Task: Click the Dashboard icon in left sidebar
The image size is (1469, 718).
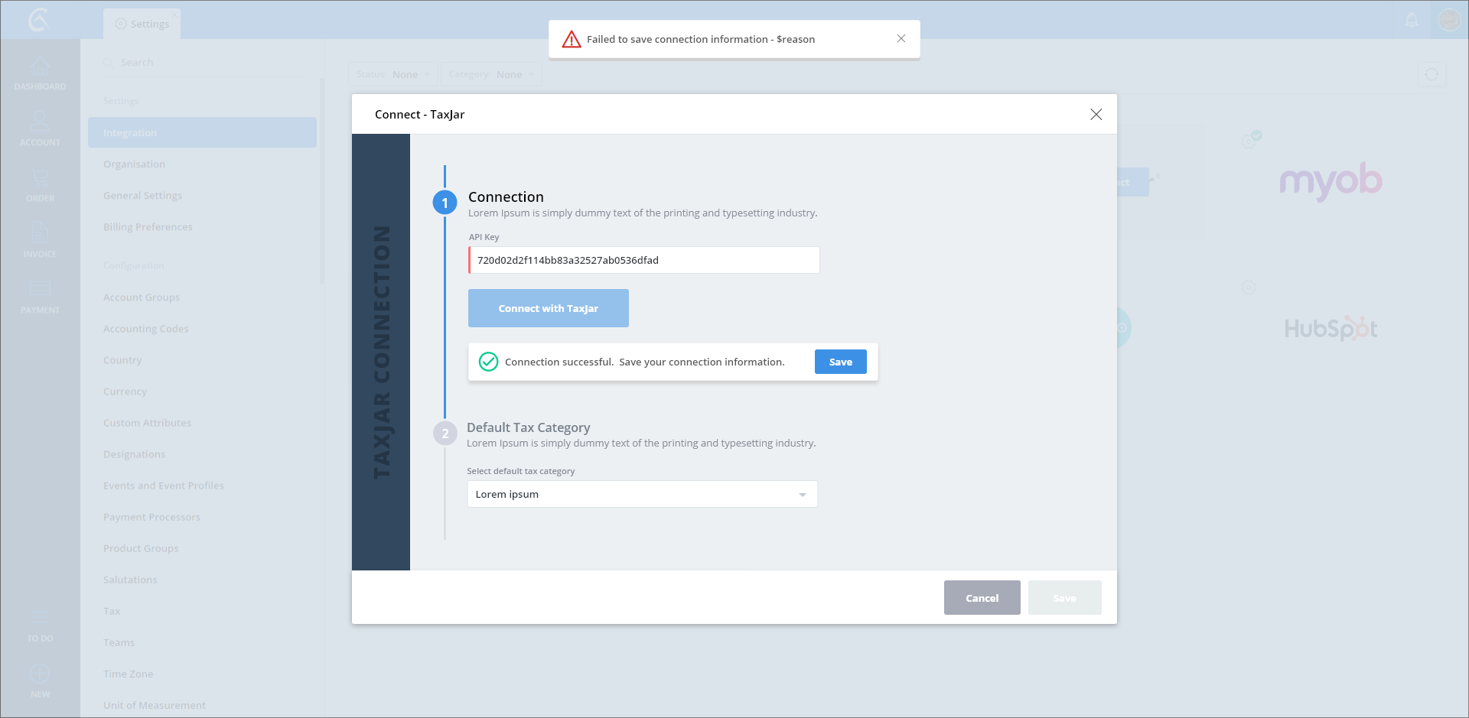Action: (40, 68)
